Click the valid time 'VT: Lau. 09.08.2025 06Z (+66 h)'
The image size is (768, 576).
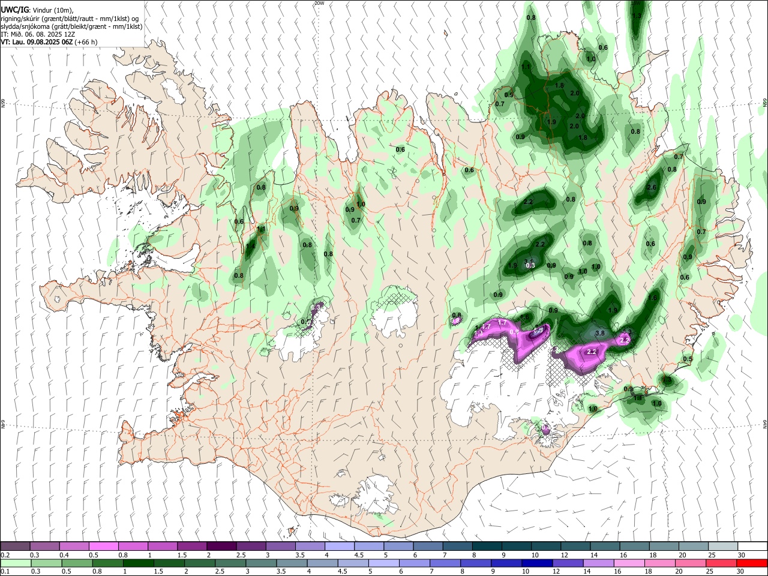[49, 42]
